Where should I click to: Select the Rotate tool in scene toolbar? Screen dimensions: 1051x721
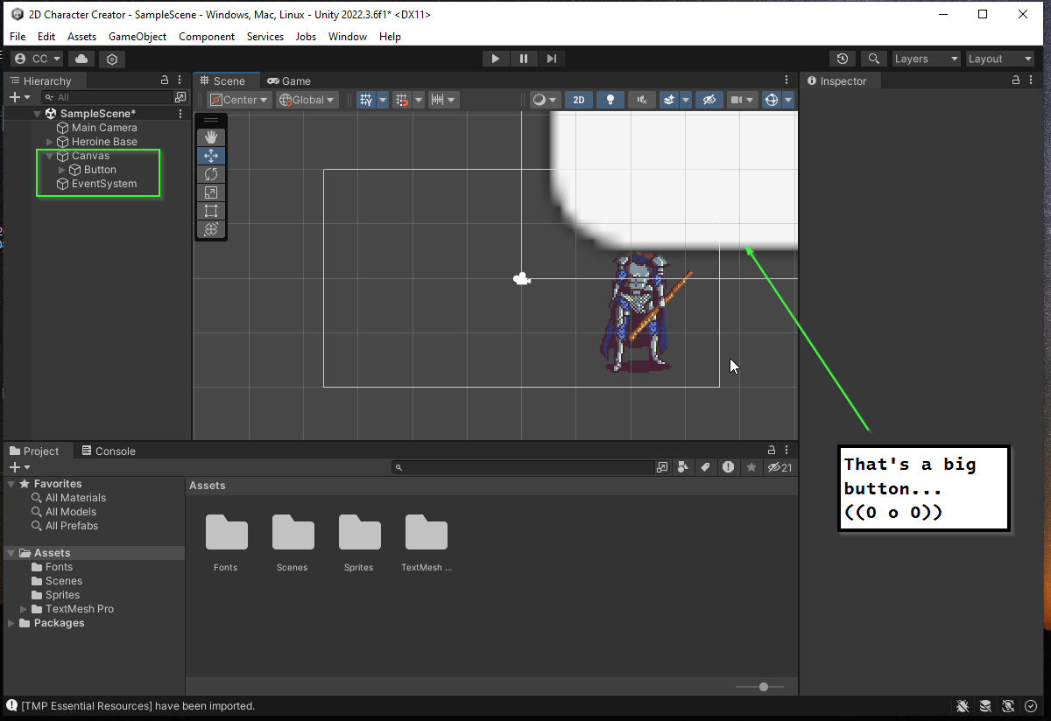tap(210, 174)
